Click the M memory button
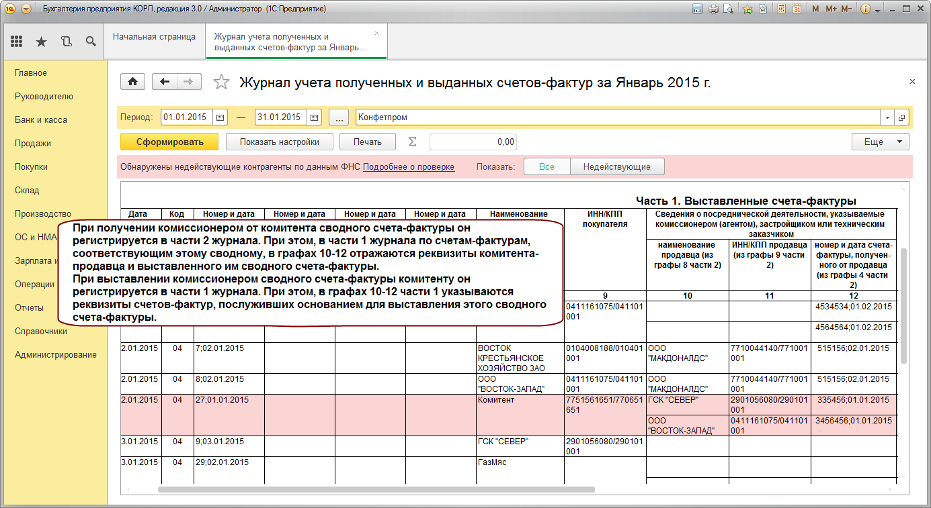 [x=815, y=9]
